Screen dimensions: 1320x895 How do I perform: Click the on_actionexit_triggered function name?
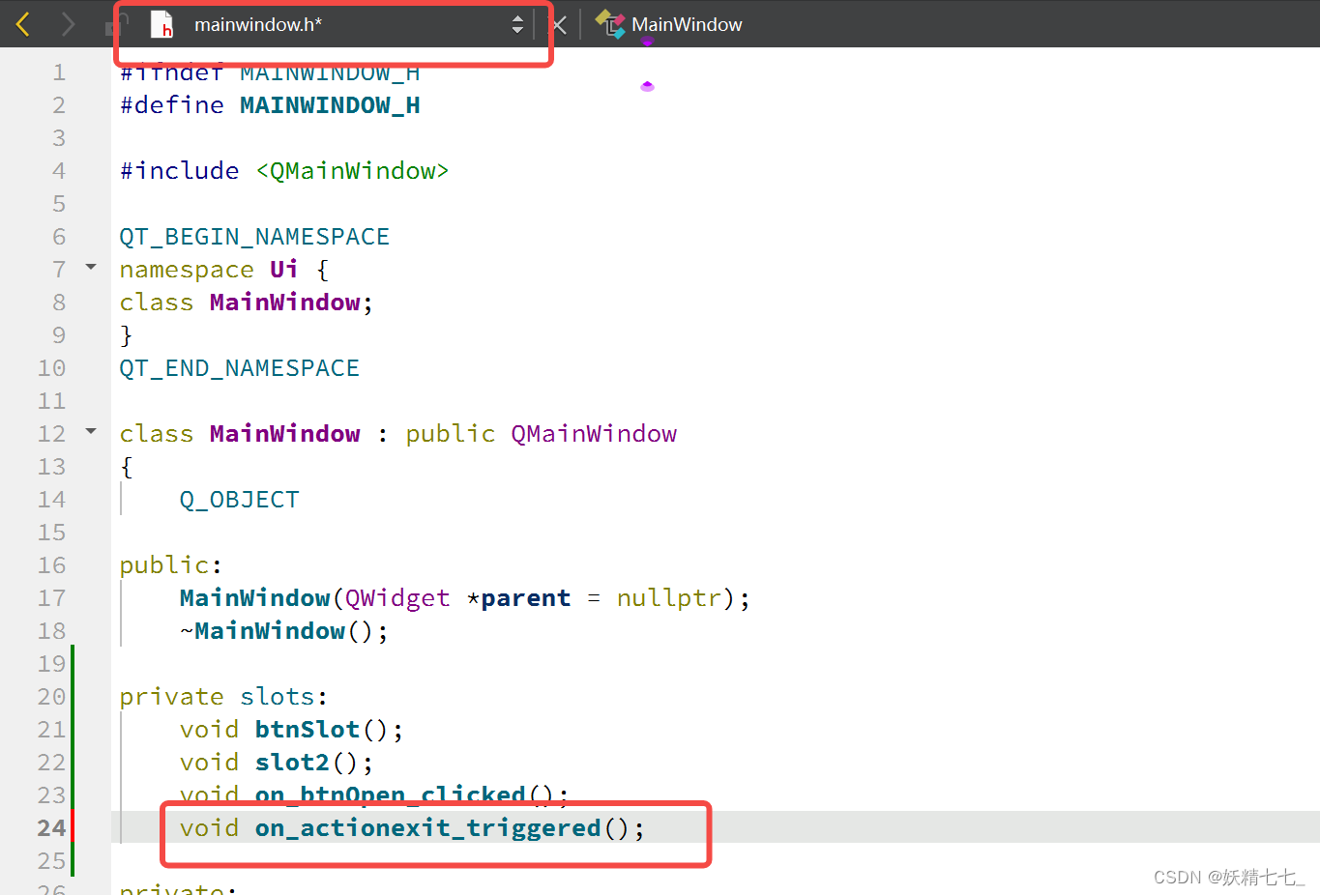tap(428, 828)
